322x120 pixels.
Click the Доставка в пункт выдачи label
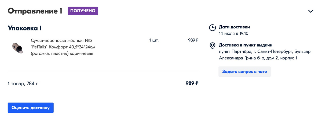(x=246, y=45)
